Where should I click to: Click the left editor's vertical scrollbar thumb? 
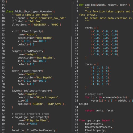[x=72, y=52]
